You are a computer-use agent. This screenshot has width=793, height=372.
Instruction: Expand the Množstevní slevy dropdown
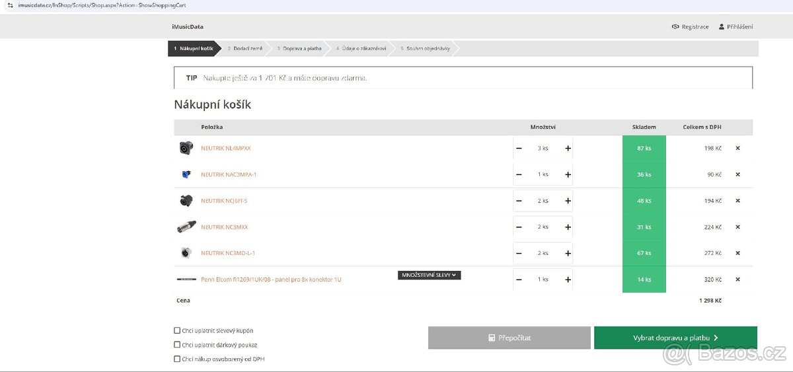point(429,275)
